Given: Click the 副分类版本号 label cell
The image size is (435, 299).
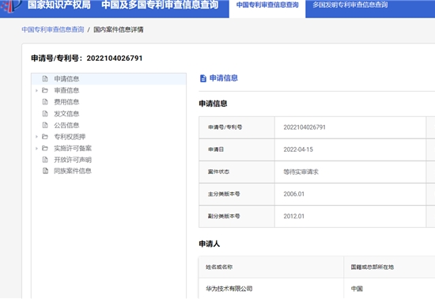Looking at the screenshot, I should 236,217.
